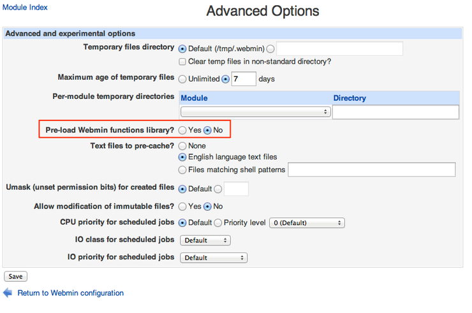This screenshot has width=472, height=313.
Task: Select Default (/tmp/.webmin) temp directory radio
Action: (x=182, y=48)
